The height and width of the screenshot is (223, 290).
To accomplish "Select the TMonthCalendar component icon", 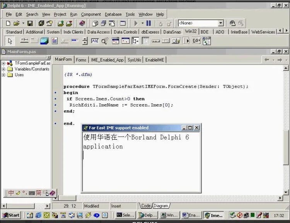I will [125, 41].
